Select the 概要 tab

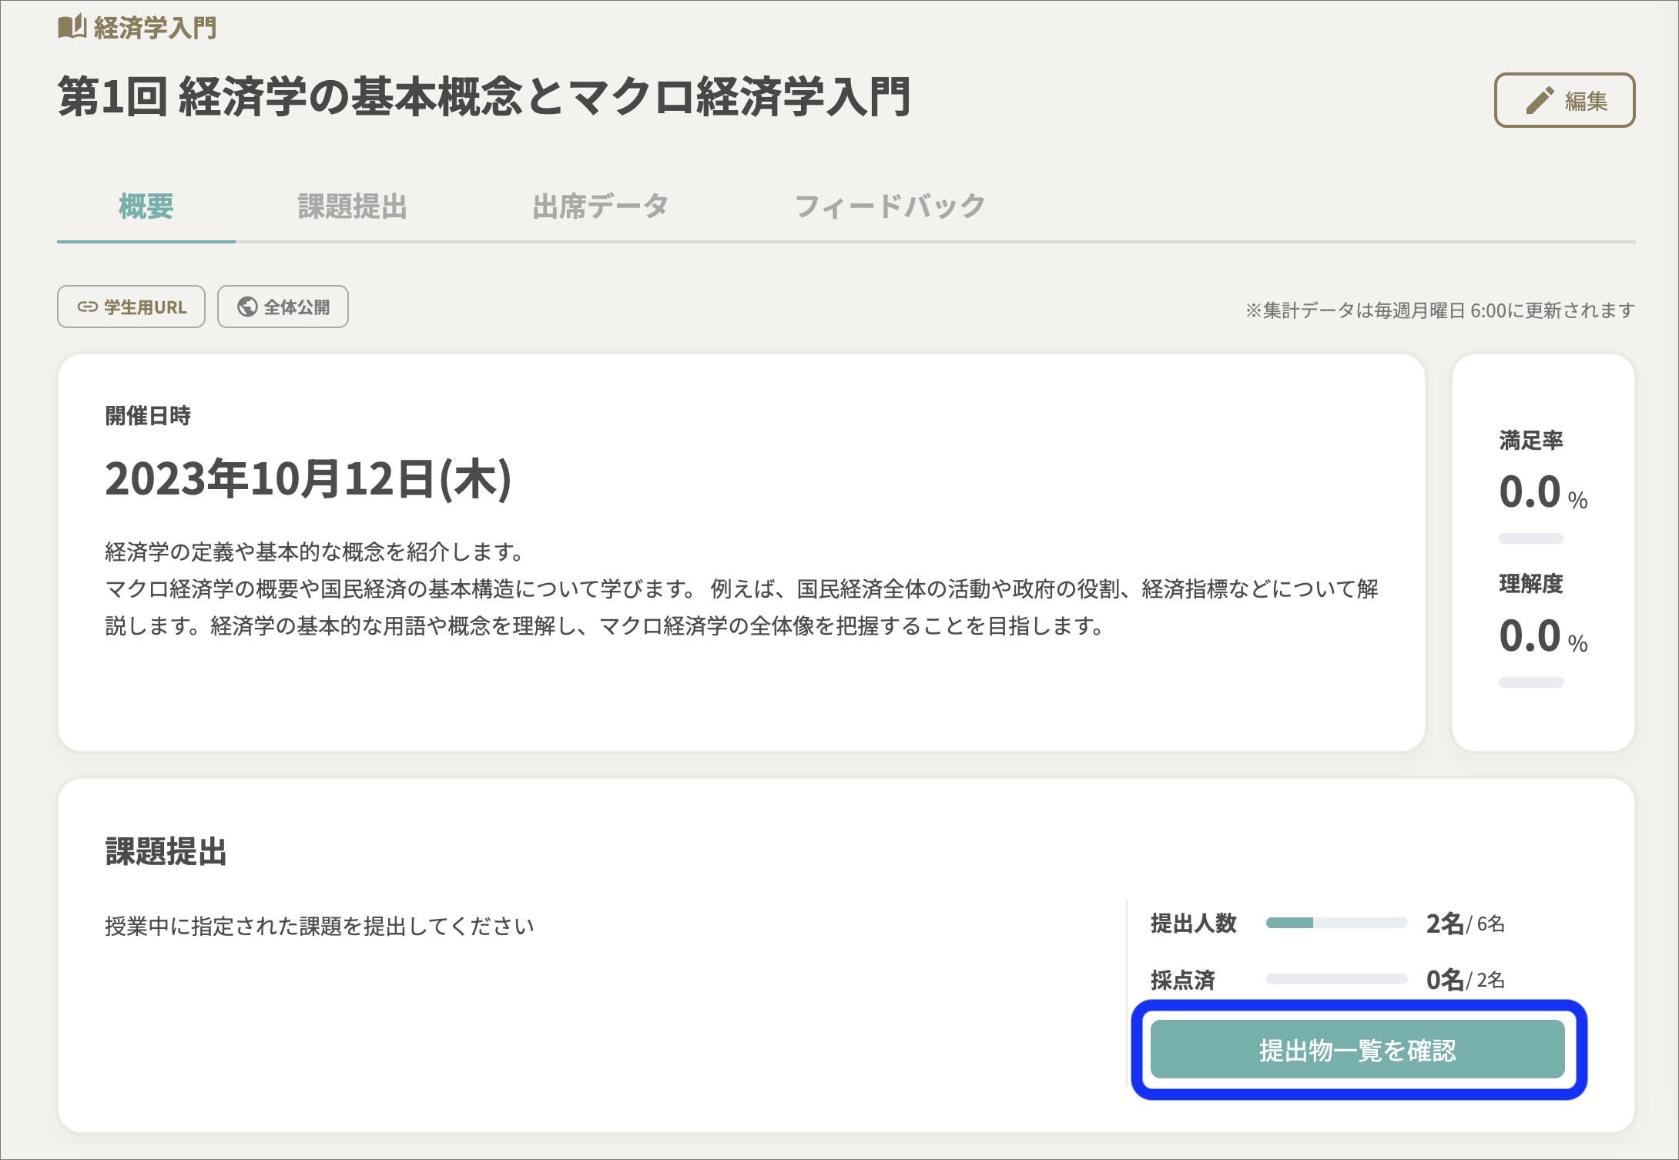point(146,206)
